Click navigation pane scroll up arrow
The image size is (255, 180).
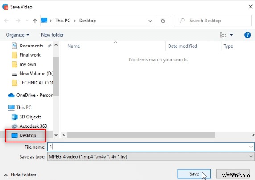point(56,45)
